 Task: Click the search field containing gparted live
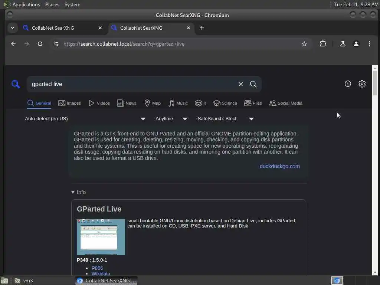point(133,84)
